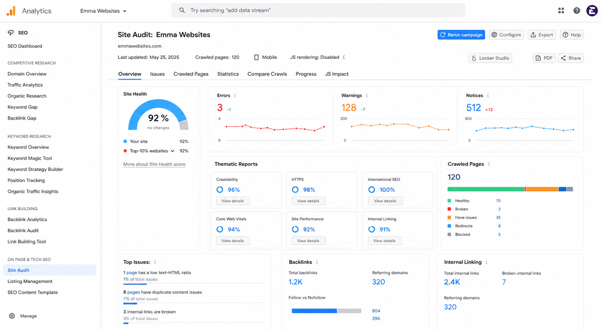View details for Site Performance

click(309, 241)
